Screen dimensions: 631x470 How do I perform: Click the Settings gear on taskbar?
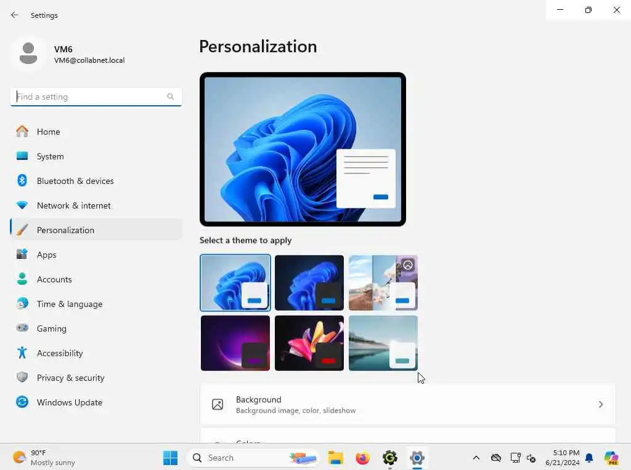[x=417, y=458]
